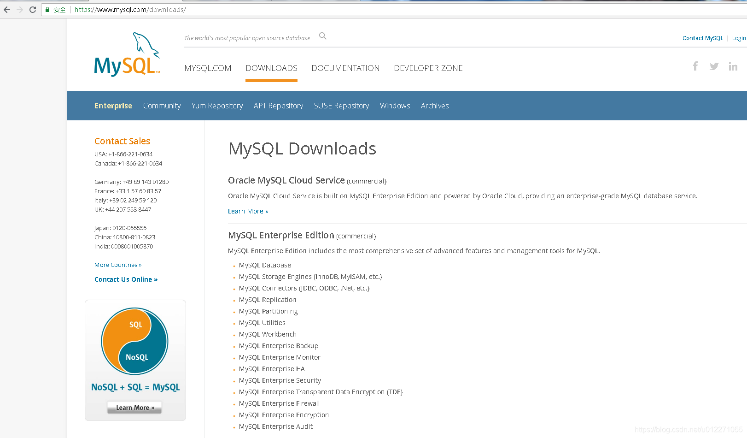Click the India sales phone number
Viewport: 747px width, 438px height.
(132, 247)
